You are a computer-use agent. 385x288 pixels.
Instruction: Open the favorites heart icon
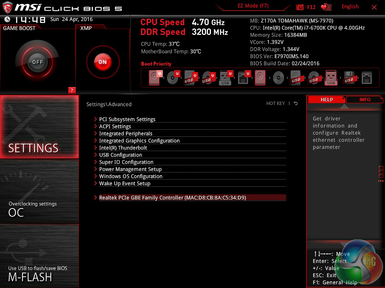(326, 7)
